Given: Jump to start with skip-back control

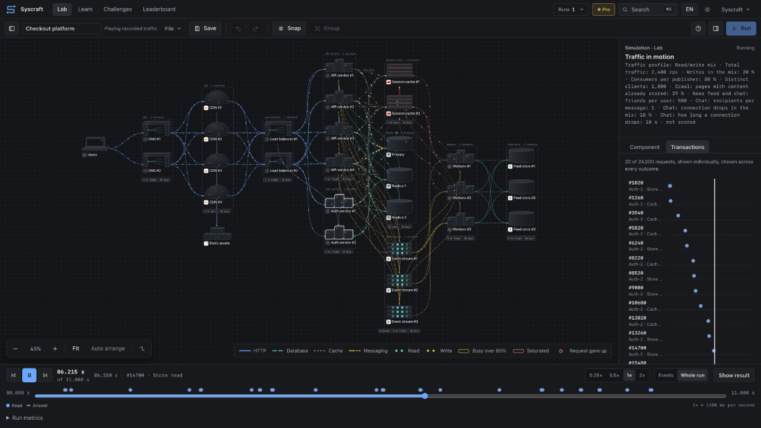Looking at the screenshot, I should (x=13, y=375).
